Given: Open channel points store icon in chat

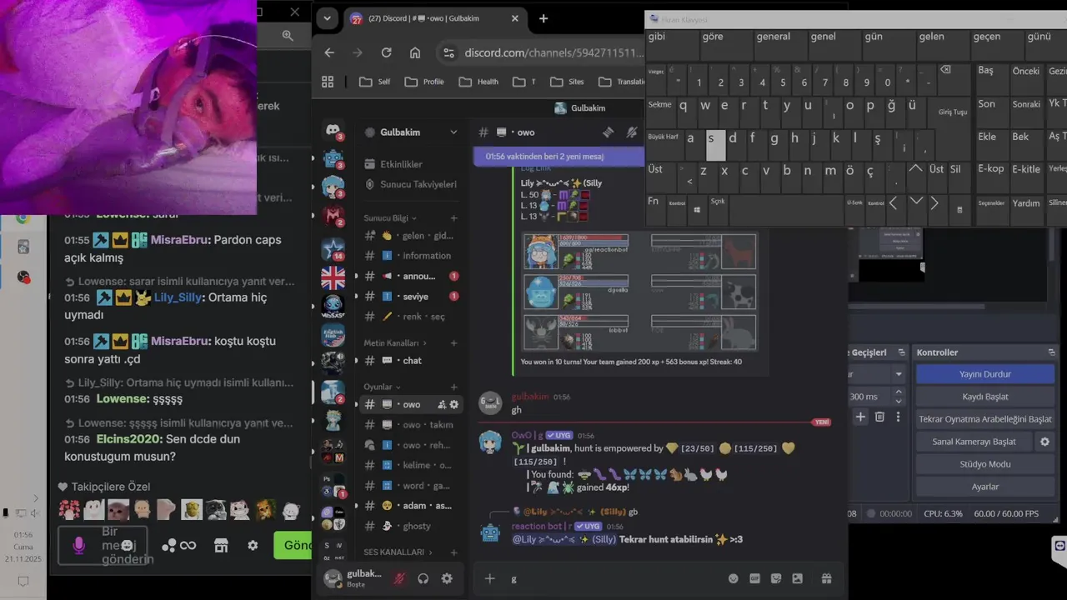Looking at the screenshot, I should tap(221, 545).
